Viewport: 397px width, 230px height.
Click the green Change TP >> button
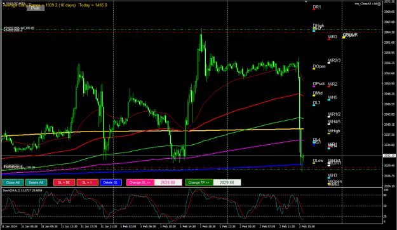(199, 182)
